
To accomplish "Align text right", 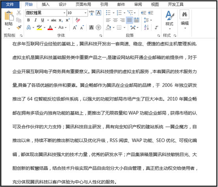I will point(122,20).
